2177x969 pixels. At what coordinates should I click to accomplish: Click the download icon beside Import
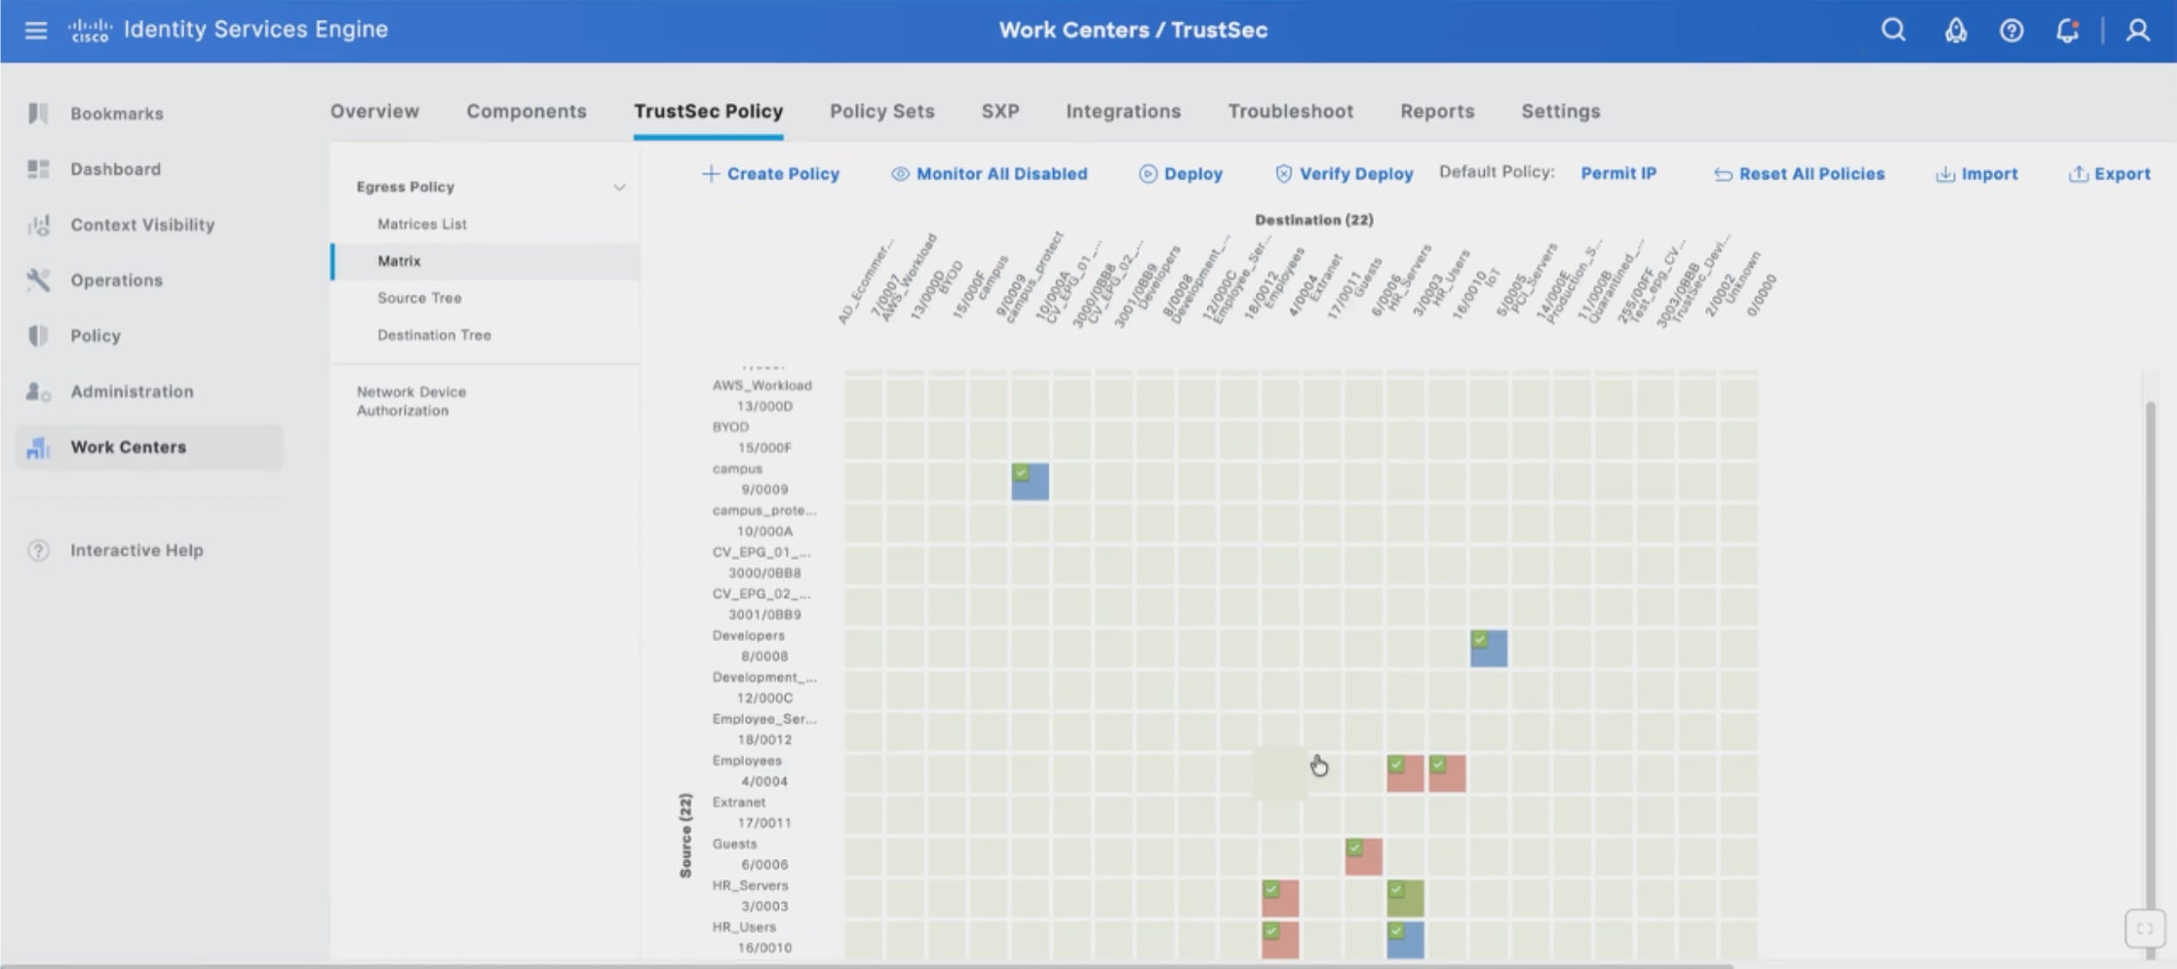[x=1945, y=174]
